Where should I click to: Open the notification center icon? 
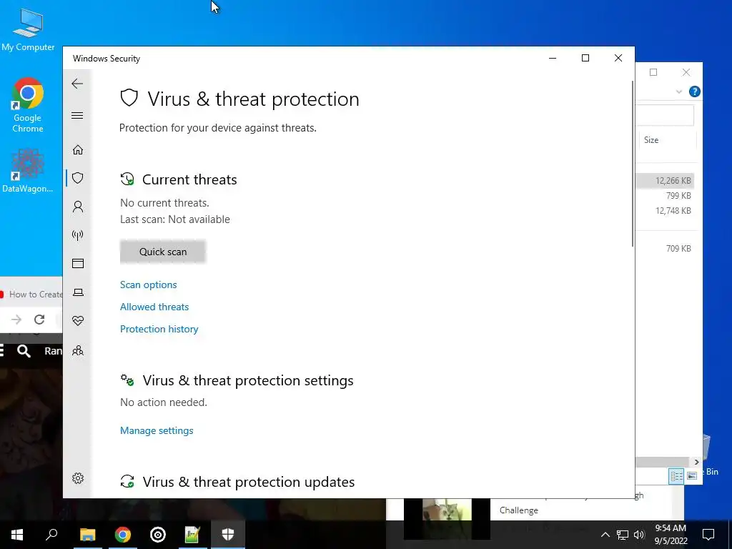click(x=708, y=535)
